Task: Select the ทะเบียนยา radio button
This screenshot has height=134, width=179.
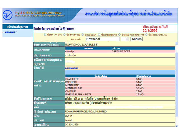Action: click(x=83, y=35)
